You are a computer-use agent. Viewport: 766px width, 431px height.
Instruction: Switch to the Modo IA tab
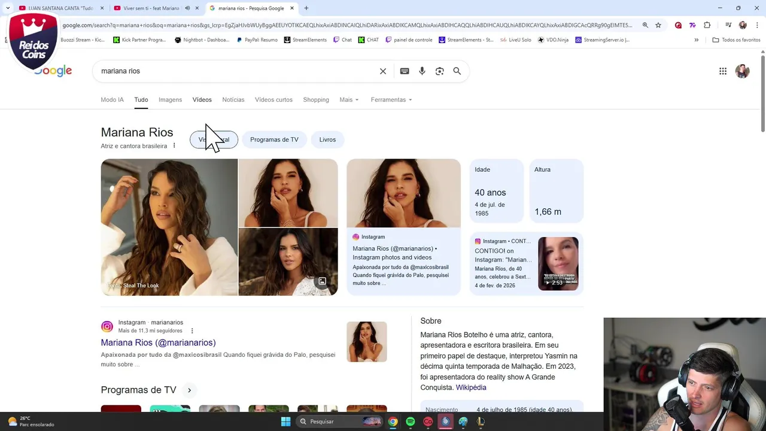tap(112, 100)
